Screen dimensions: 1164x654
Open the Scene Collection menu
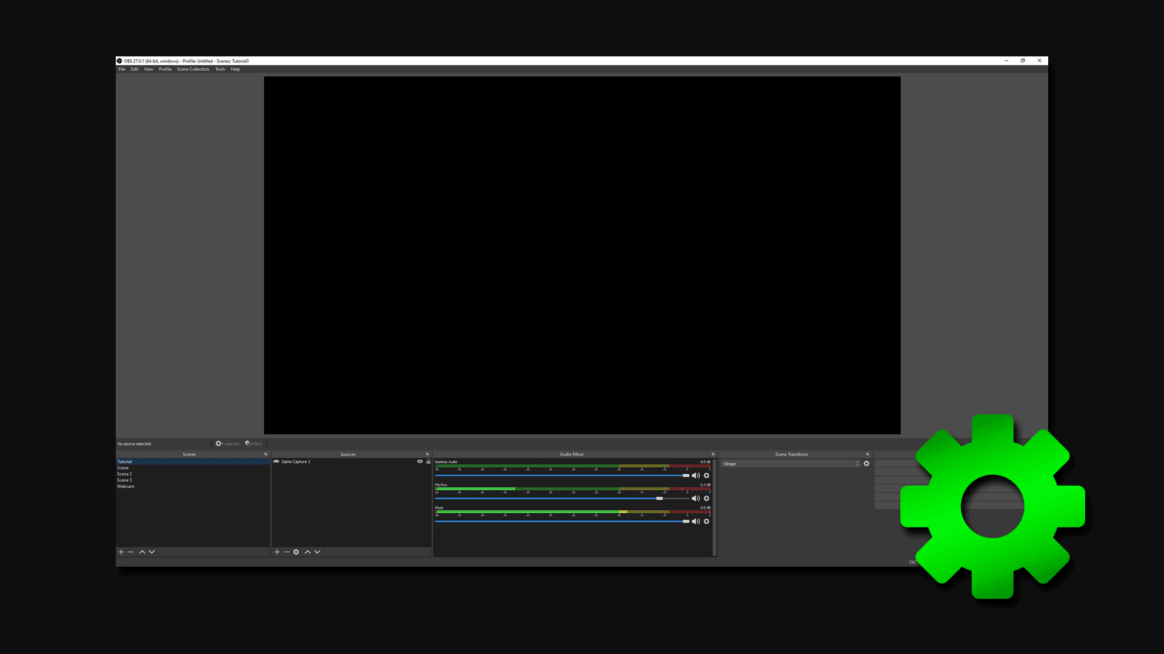pyautogui.click(x=193, y=70)
